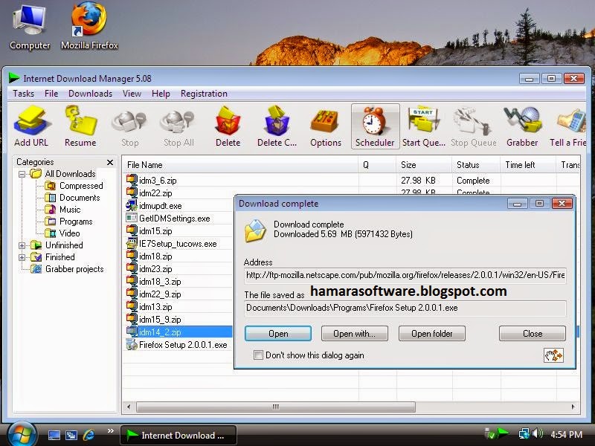
Task: Tick the Don't show this dialog again checkbox
Action: 258,355
